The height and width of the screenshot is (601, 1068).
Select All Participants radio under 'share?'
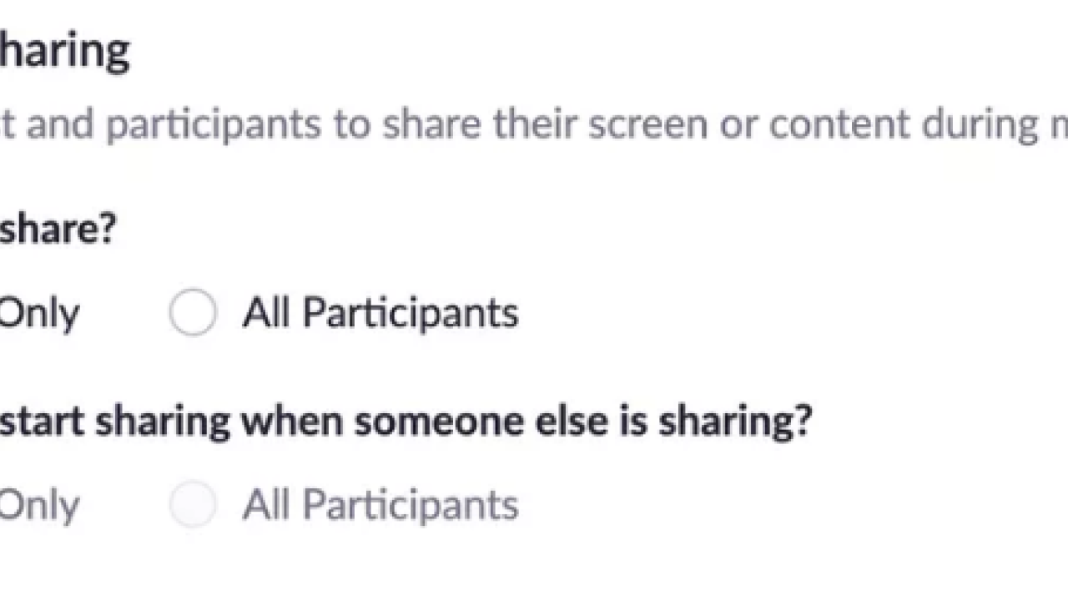tap(193, 313)
